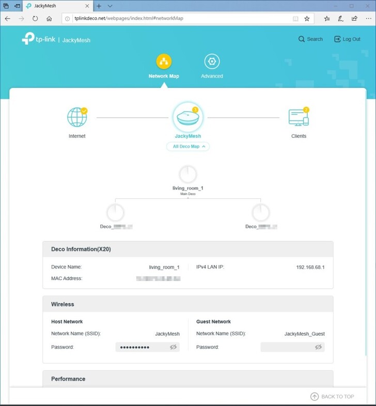Screen dimensions: 376x406
Task: Select the right satellite Deco node
Action: 261,213
